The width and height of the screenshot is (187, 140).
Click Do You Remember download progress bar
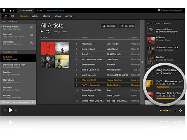pyautogui.click(x=170, y=87)
